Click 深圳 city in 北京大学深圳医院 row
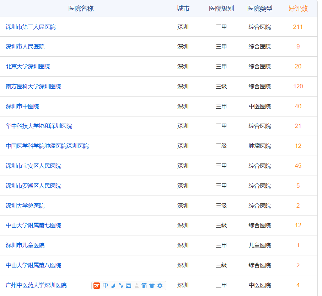Screen dimensions: 322x296 pyautogui.click(x=183, y=67)
